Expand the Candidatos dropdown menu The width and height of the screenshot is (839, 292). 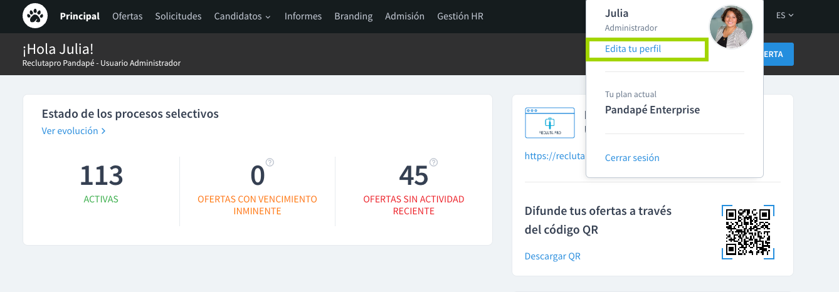pyautogui.click(x=242, y=16)
